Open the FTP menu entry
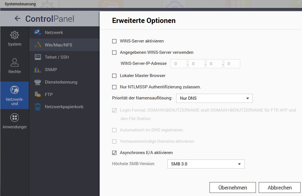The height and width of the screenshot is (196, 302). pyautogui.click(x=64, y=94)
